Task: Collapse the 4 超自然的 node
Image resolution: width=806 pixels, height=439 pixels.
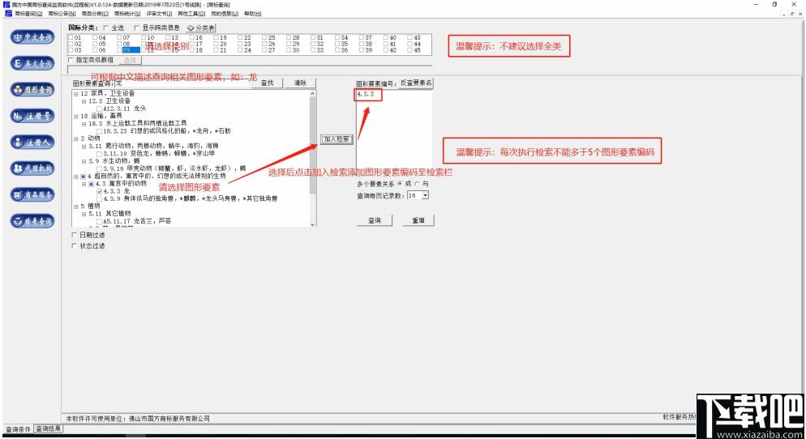Action: coord(76,176)
